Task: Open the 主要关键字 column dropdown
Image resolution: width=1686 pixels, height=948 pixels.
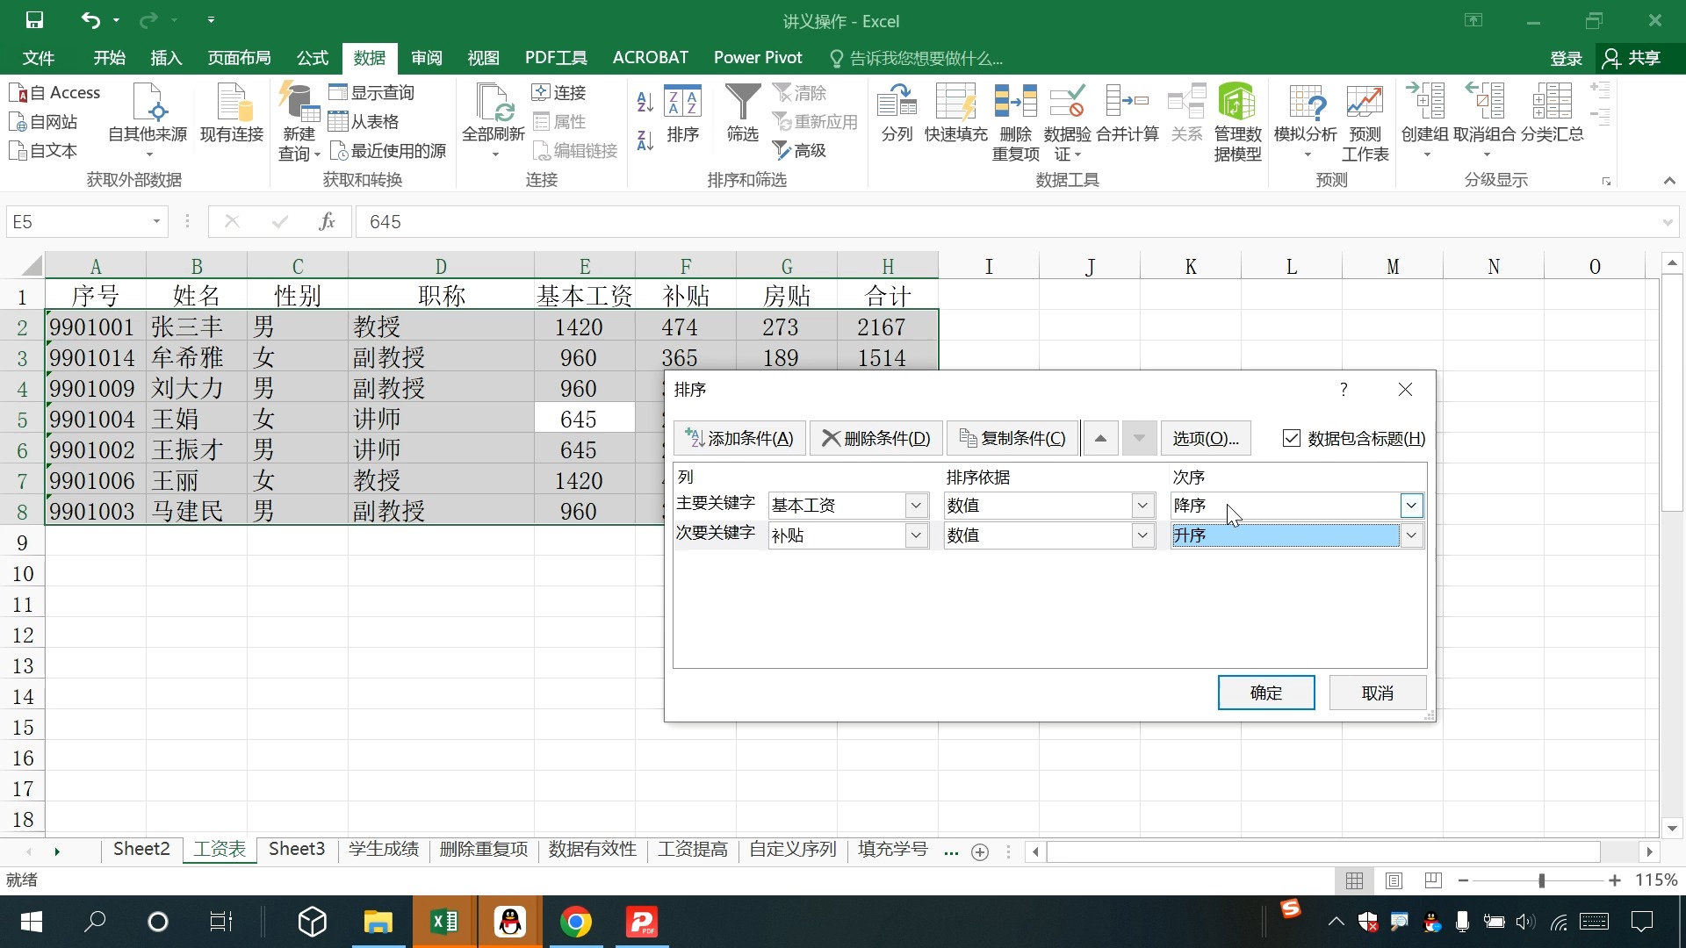Action: click(x=917, y=505)
